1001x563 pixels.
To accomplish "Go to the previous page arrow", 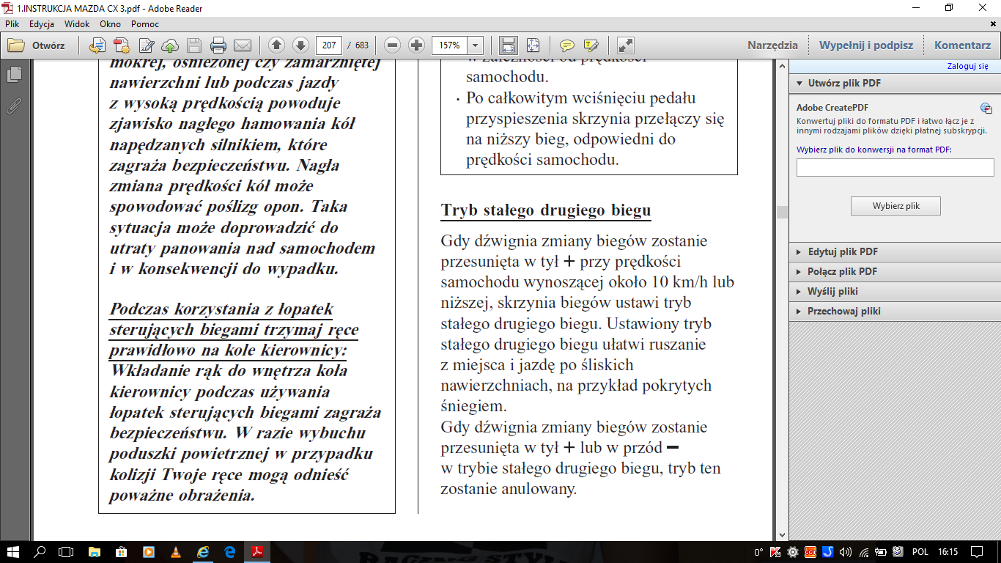I will [276, 45].
